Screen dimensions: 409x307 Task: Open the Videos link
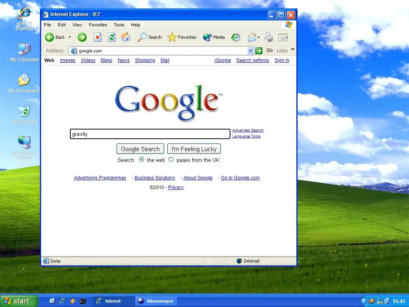point(88,60)
